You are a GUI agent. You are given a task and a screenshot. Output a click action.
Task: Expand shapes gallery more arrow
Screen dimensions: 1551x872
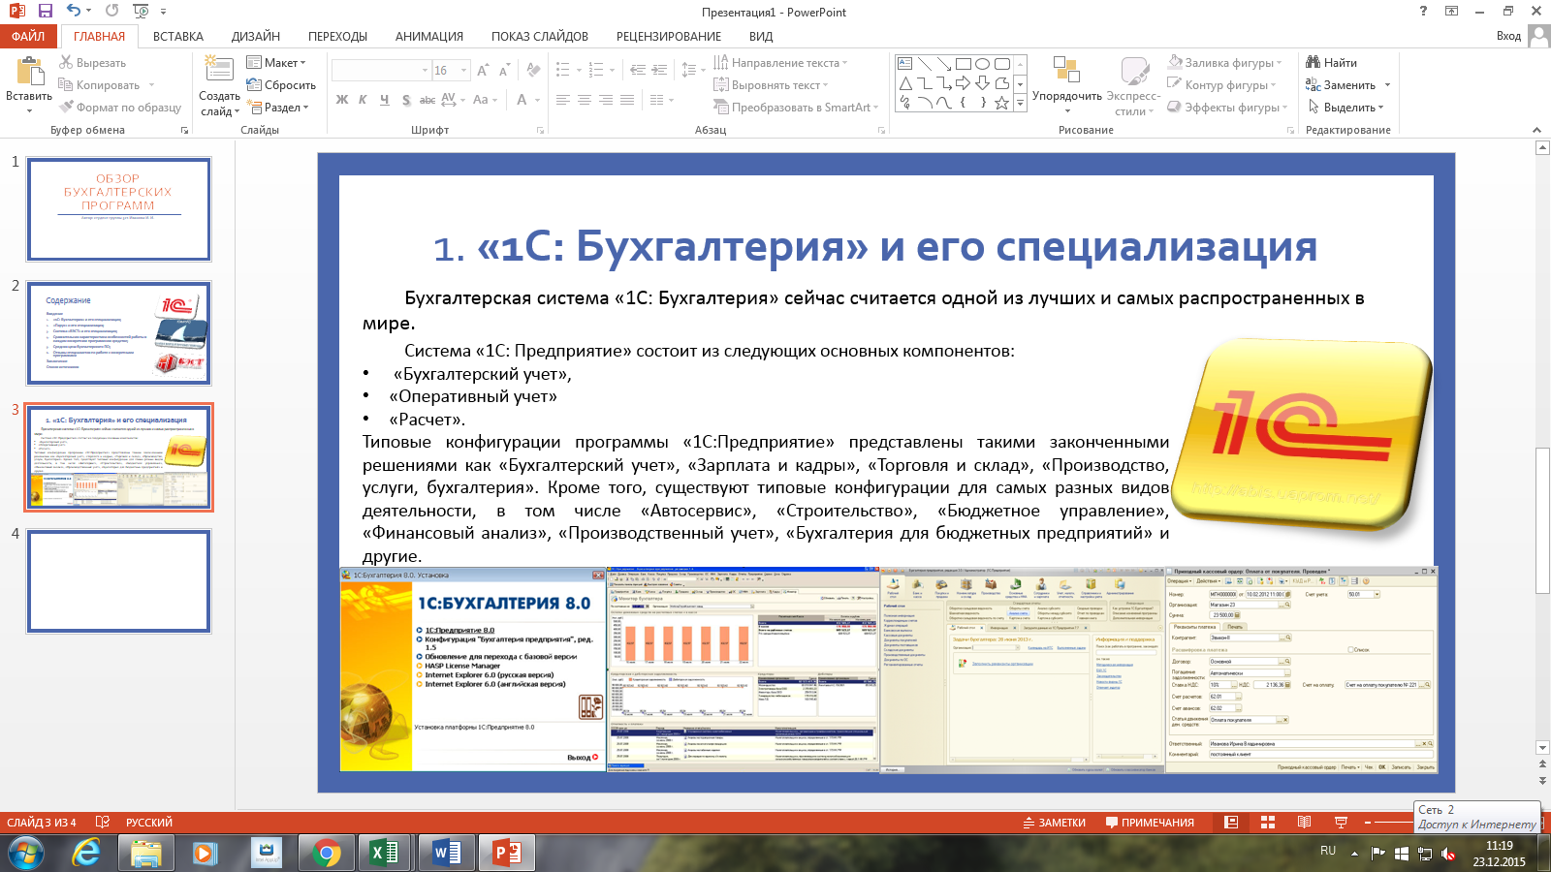pyautogui.click(x=1020, y=103)
